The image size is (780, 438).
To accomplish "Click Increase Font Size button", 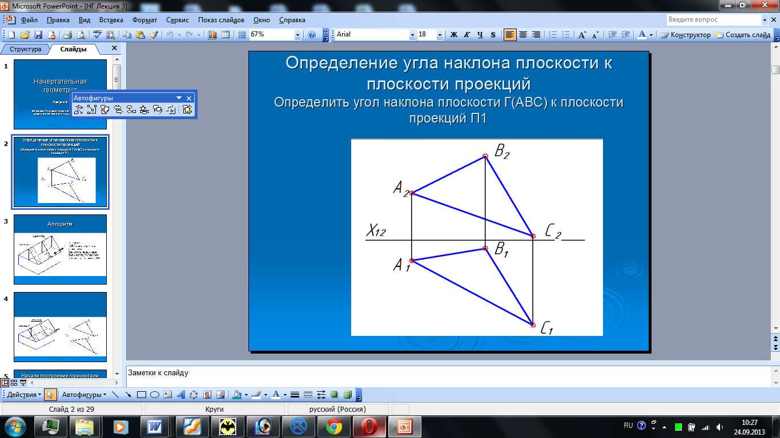I will 582,35.
